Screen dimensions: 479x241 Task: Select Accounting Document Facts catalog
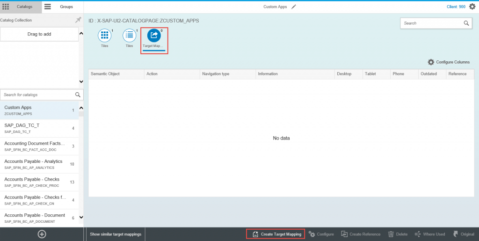[39, 146]
